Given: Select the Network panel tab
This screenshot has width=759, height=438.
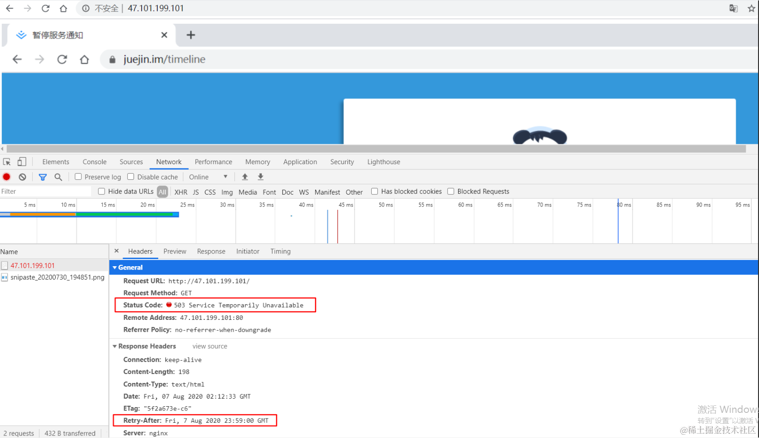Looking at the screenshot, I should pyautogui.click(x=169, y=162).
